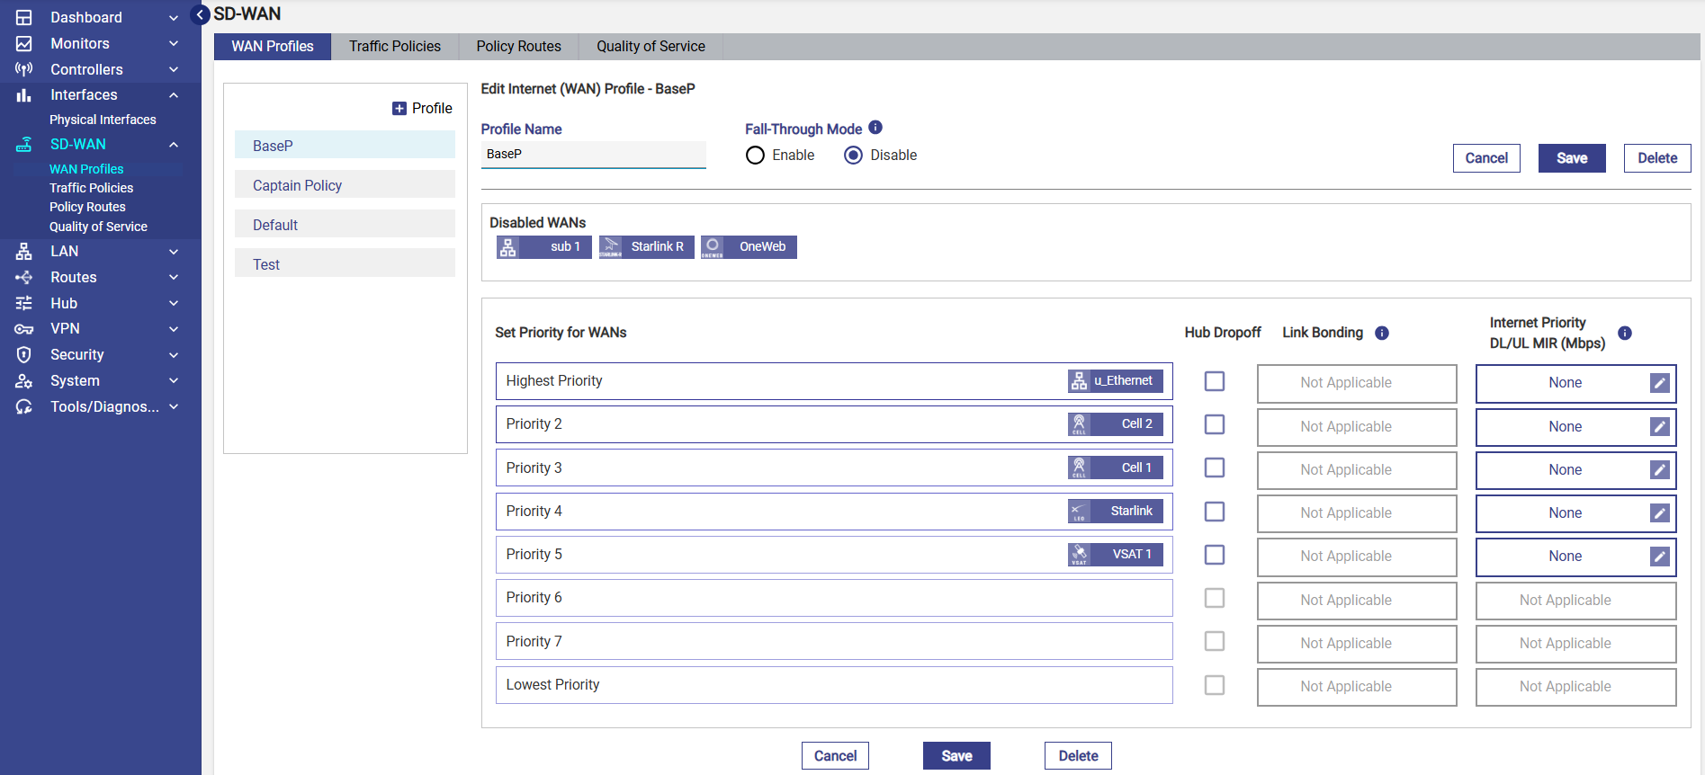Click the Internet Priority info icon
This screenshot has height=775, width=1705.
click(x=1625, y=333)
